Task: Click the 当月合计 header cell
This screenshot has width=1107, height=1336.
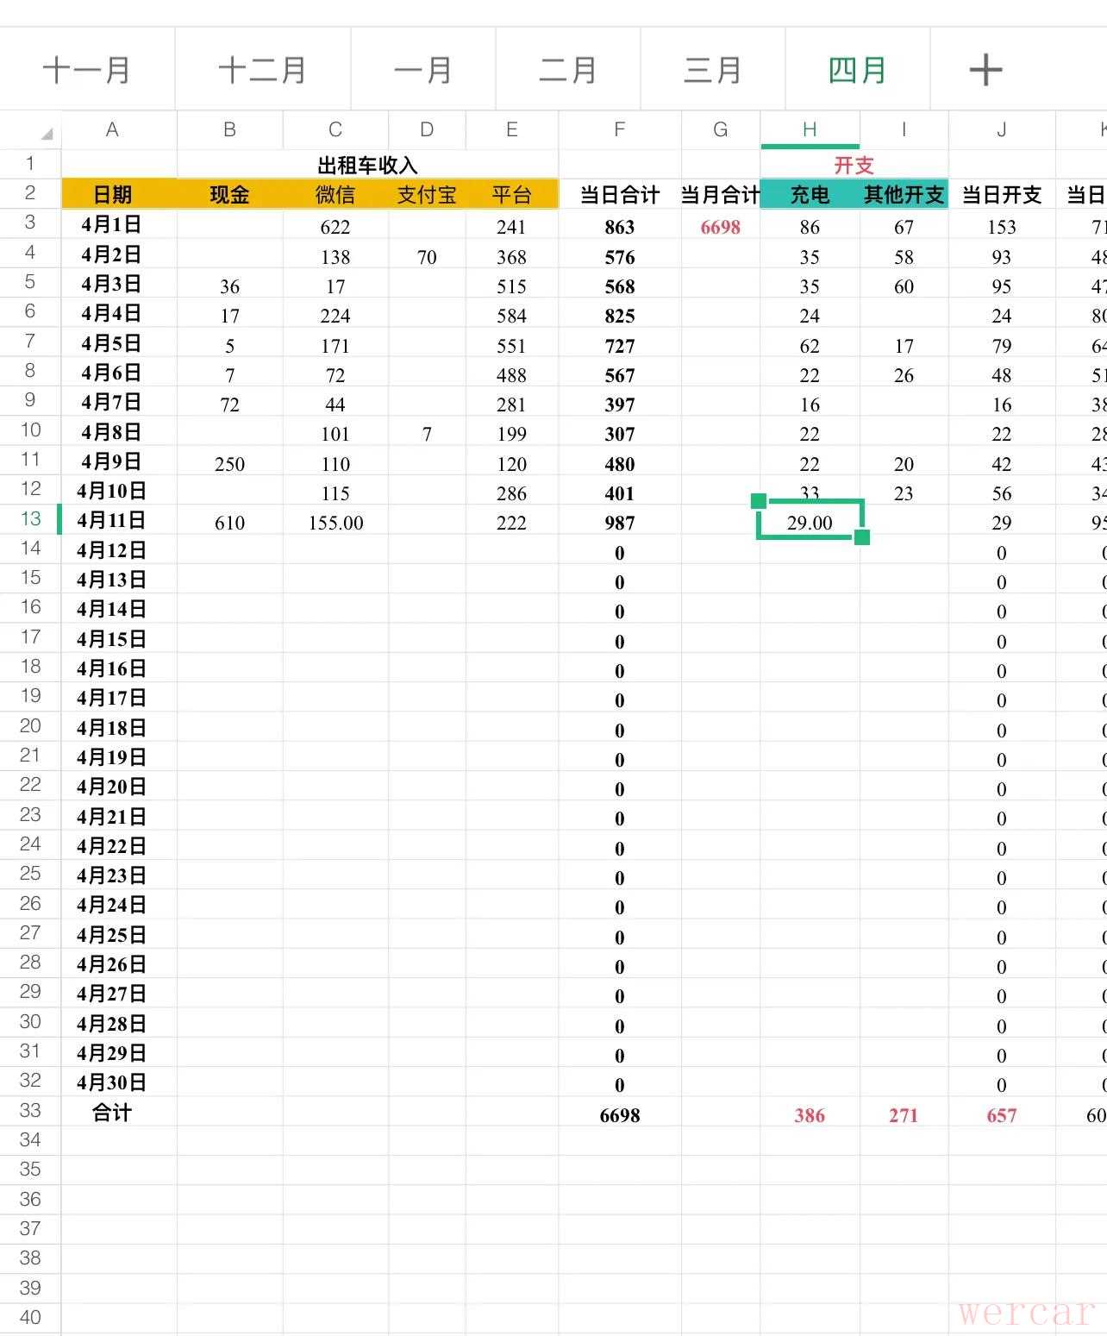Action: (x=721, y=194)
